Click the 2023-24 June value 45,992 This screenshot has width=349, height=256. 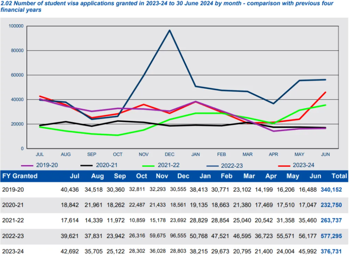(308, 251)
